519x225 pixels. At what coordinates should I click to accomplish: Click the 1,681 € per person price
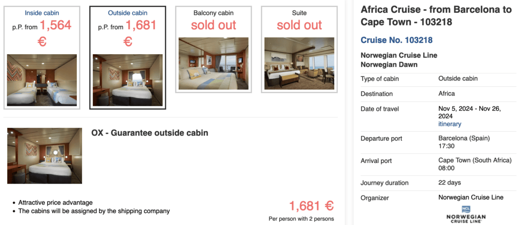(x=311, y=206)
